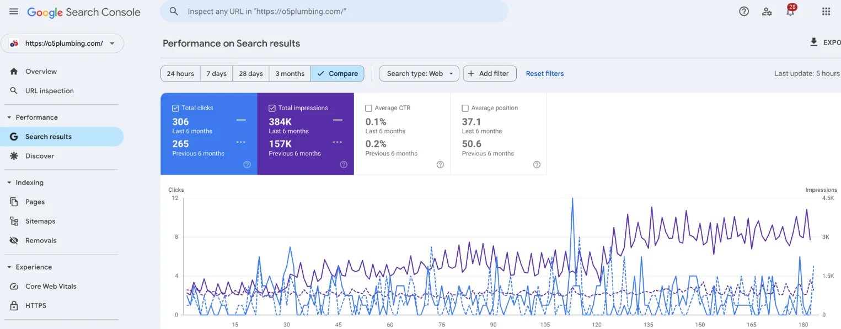Image resolution: width=841 pixels, height=329 pixels.
Task: Click the Last update: 5 hours text
Action: point(807,73)
